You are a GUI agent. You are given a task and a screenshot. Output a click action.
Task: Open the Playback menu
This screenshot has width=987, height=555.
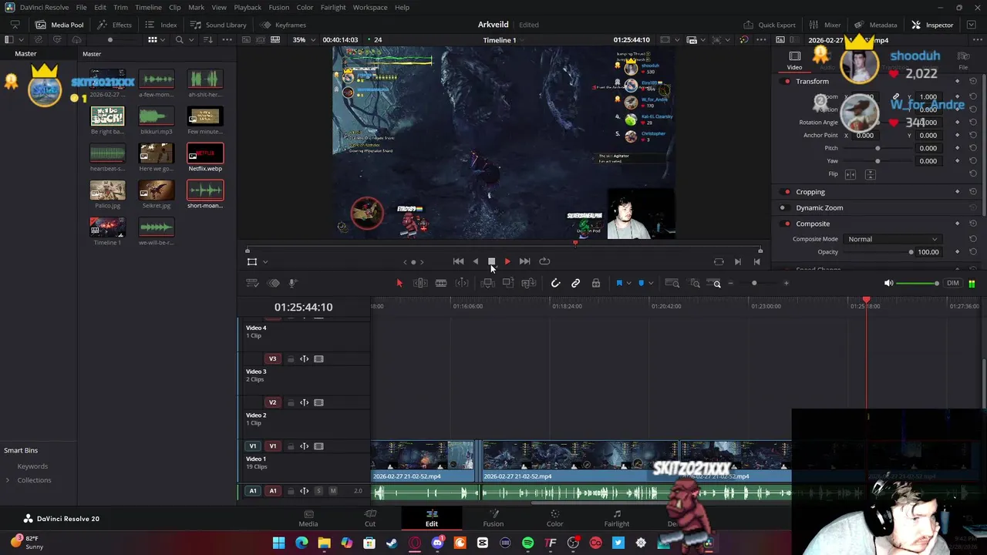(x=248, y=7)
